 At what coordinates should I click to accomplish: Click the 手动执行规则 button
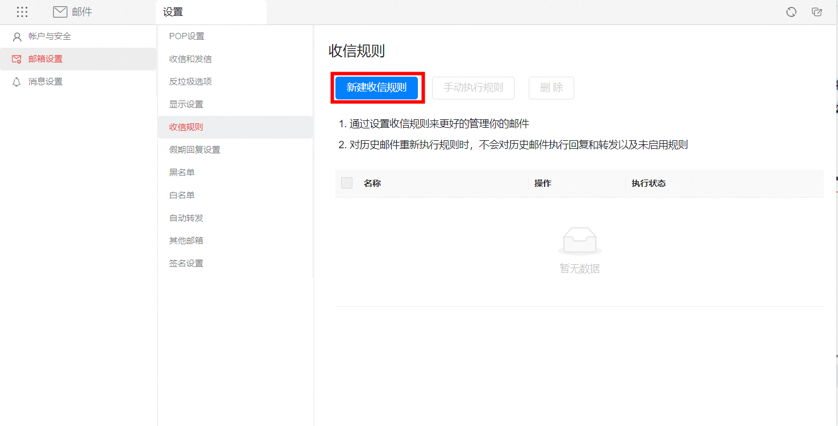(473, 88)
